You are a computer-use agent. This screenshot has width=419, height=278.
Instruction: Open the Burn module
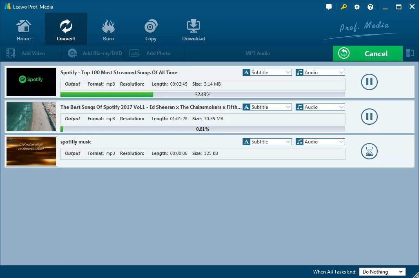(x=108, y=30)
